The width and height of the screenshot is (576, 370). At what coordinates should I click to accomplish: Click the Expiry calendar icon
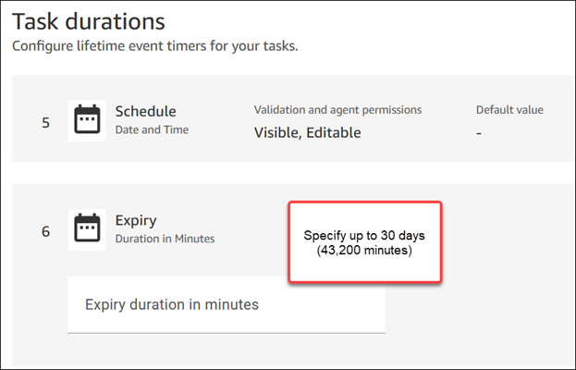pos(87,229)
